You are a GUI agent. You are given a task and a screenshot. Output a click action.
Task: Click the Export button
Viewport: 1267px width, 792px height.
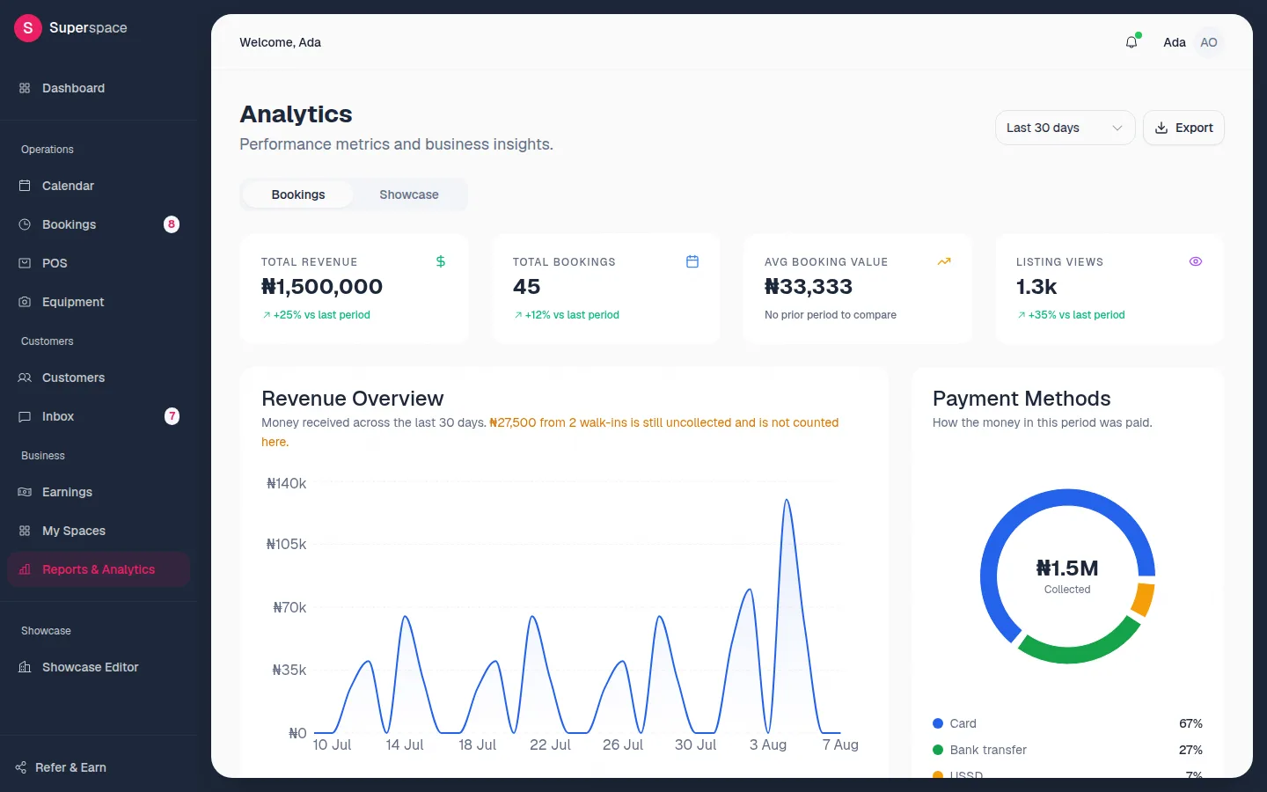[x=1183, y=128]
